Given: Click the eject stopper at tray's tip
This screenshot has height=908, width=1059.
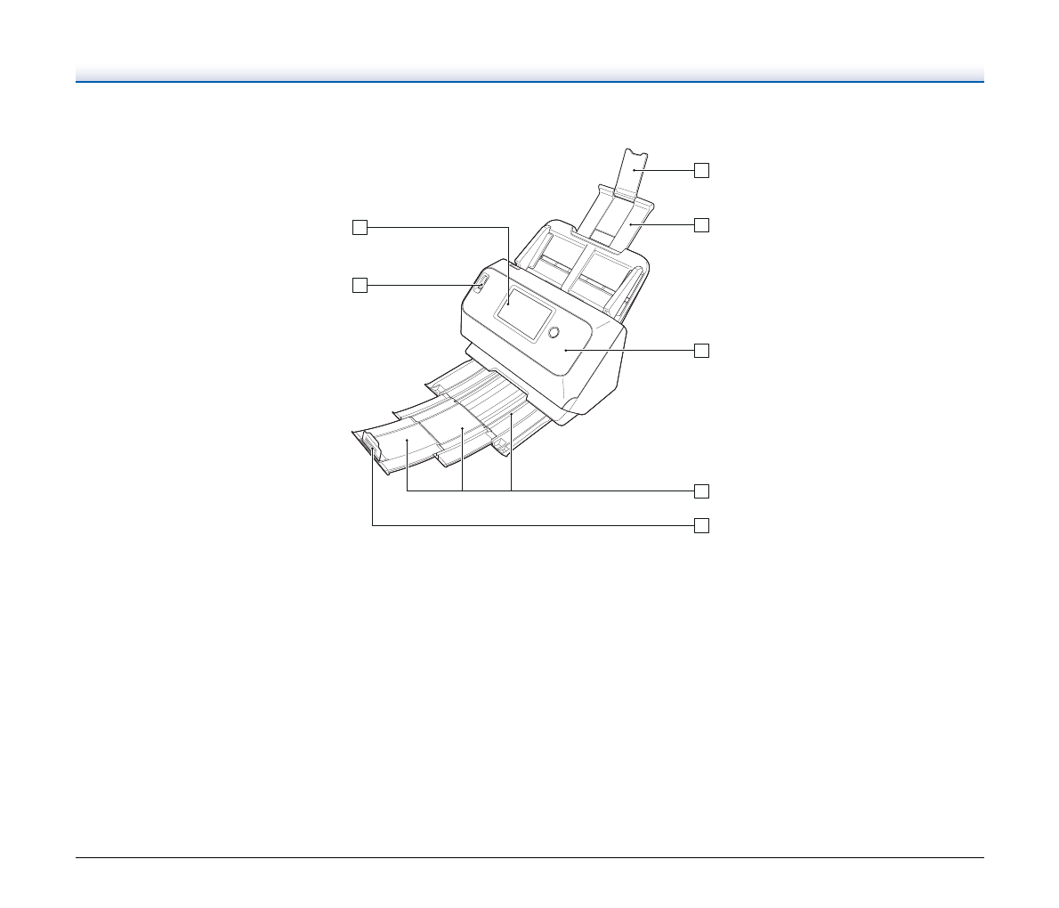Looking at the screenshot, I should [x=371, y=448].
